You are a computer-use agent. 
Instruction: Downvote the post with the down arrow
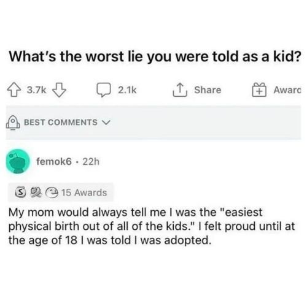[60, 90]
